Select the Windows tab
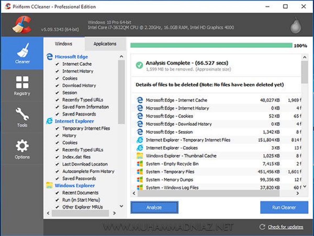The width and height of the screenshot is (314, 236). [63, 44]
